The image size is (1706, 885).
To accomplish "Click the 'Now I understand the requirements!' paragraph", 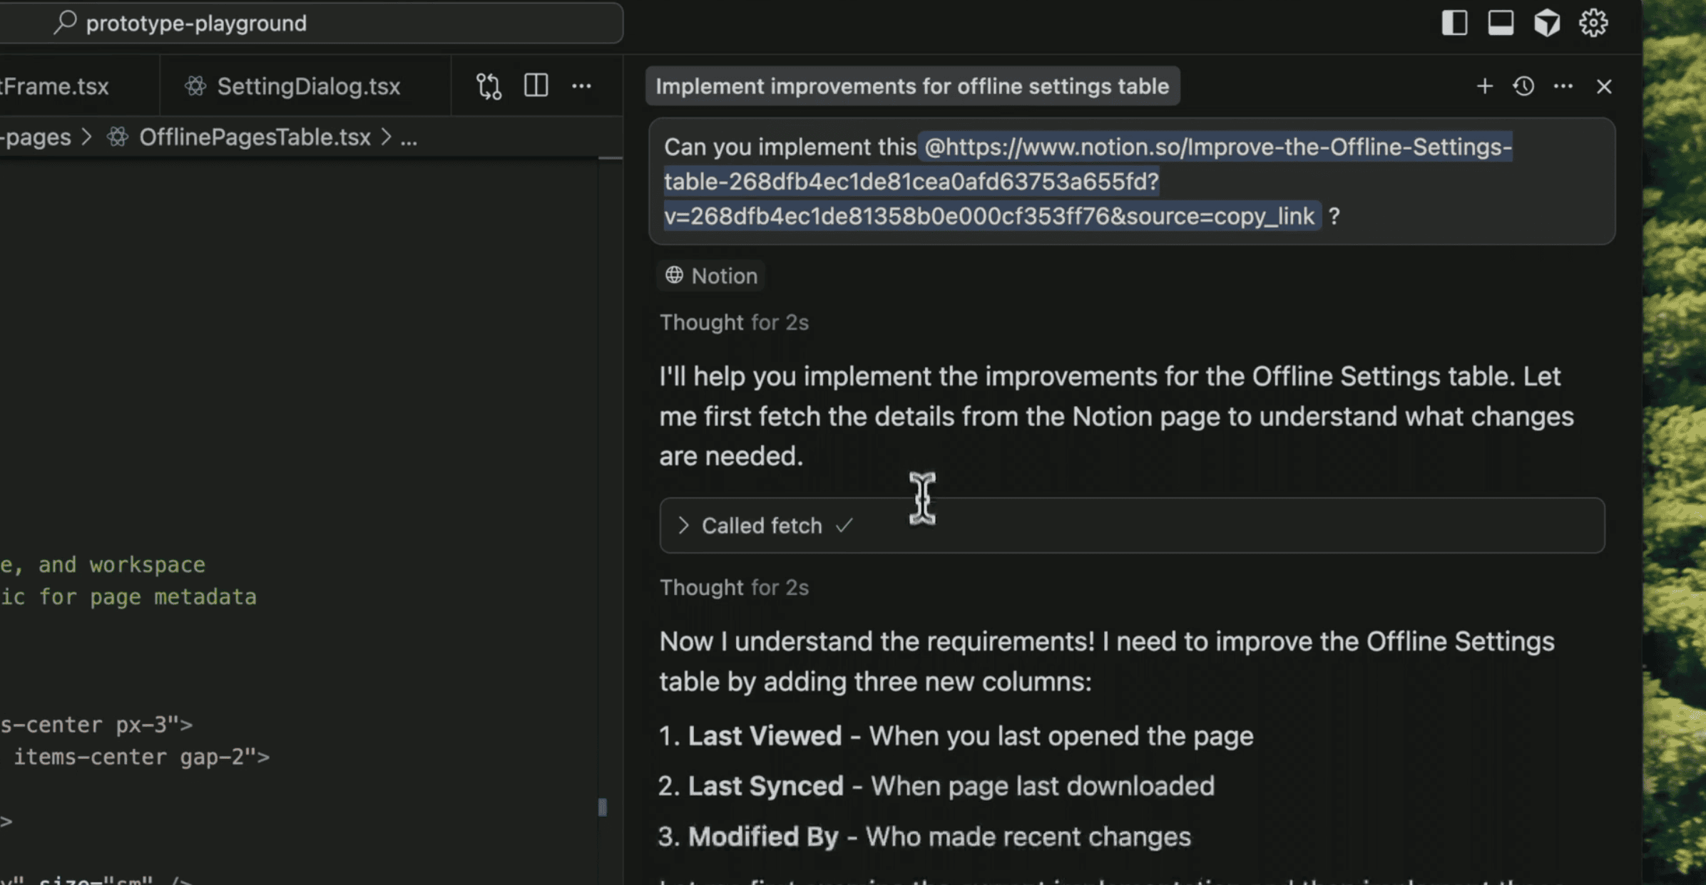I will pos(1107,661).
